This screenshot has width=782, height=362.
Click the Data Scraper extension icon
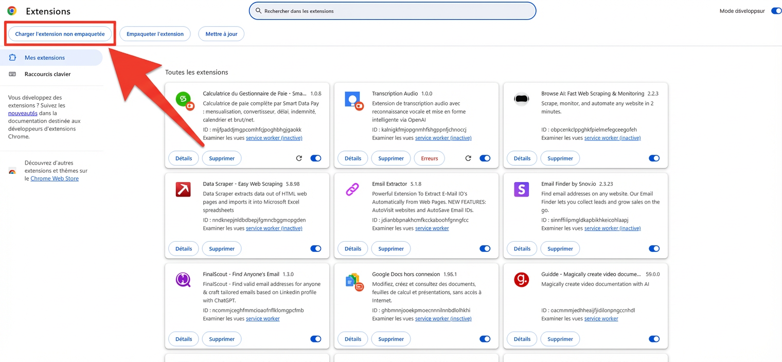coord(183,190)
